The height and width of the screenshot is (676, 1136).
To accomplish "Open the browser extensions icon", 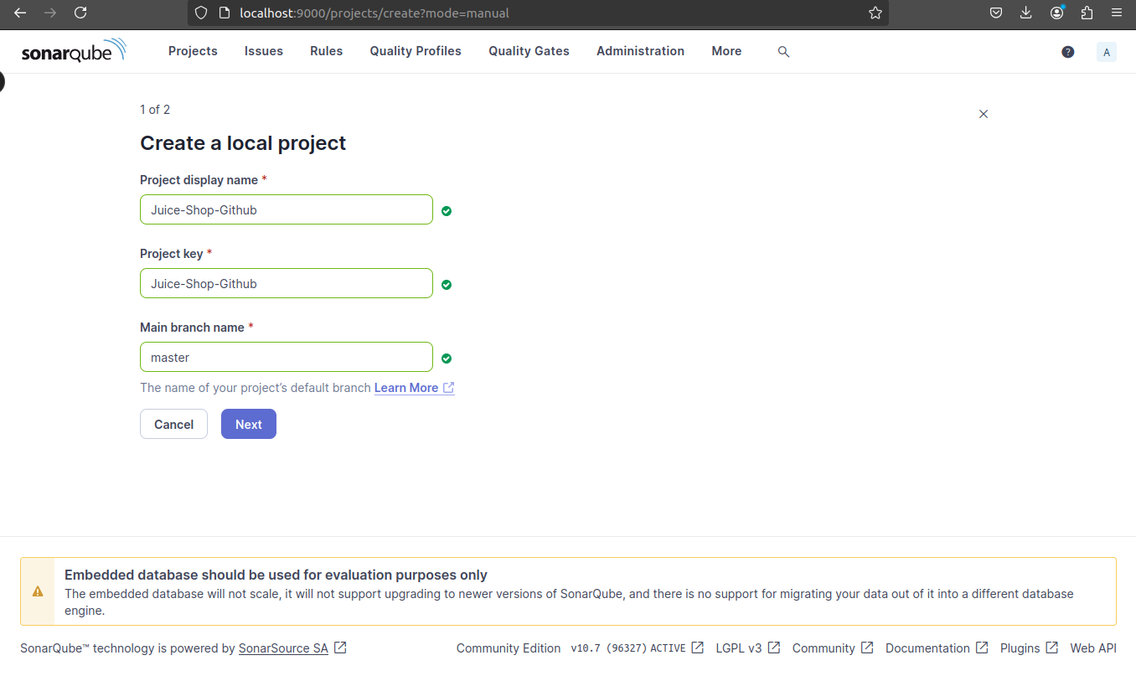I will click(1087, 13).
